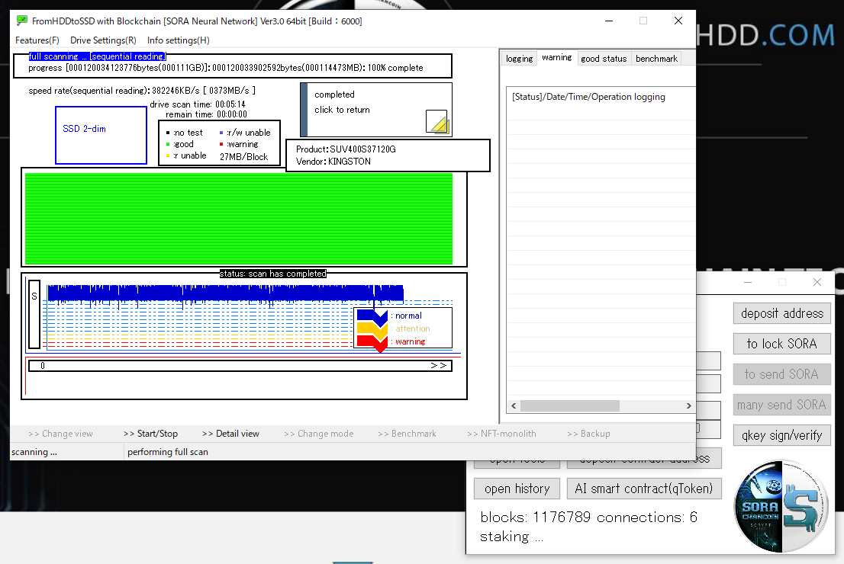The image size is (844, 564).
Task: Click the >> Backup button
Action: pyautogui.click(x=589, y=434)
